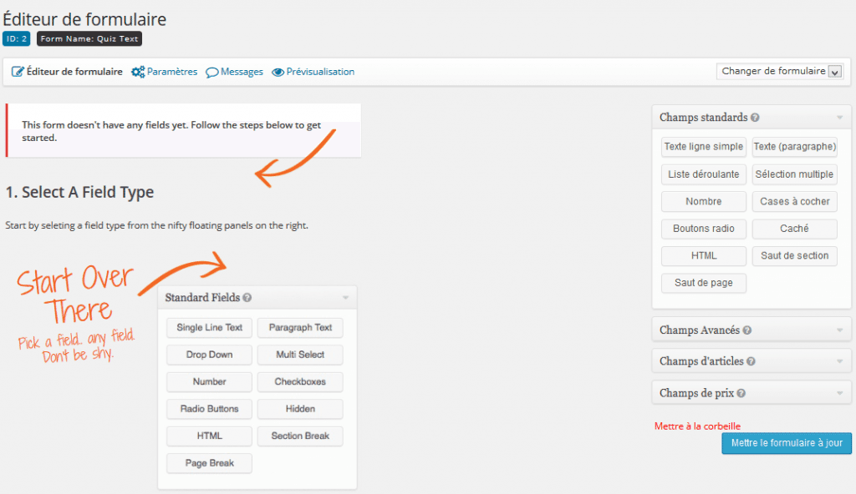Click the help icon beside Champs Avancés
This screenshot has height=494, width=856.
pos(746,330)
